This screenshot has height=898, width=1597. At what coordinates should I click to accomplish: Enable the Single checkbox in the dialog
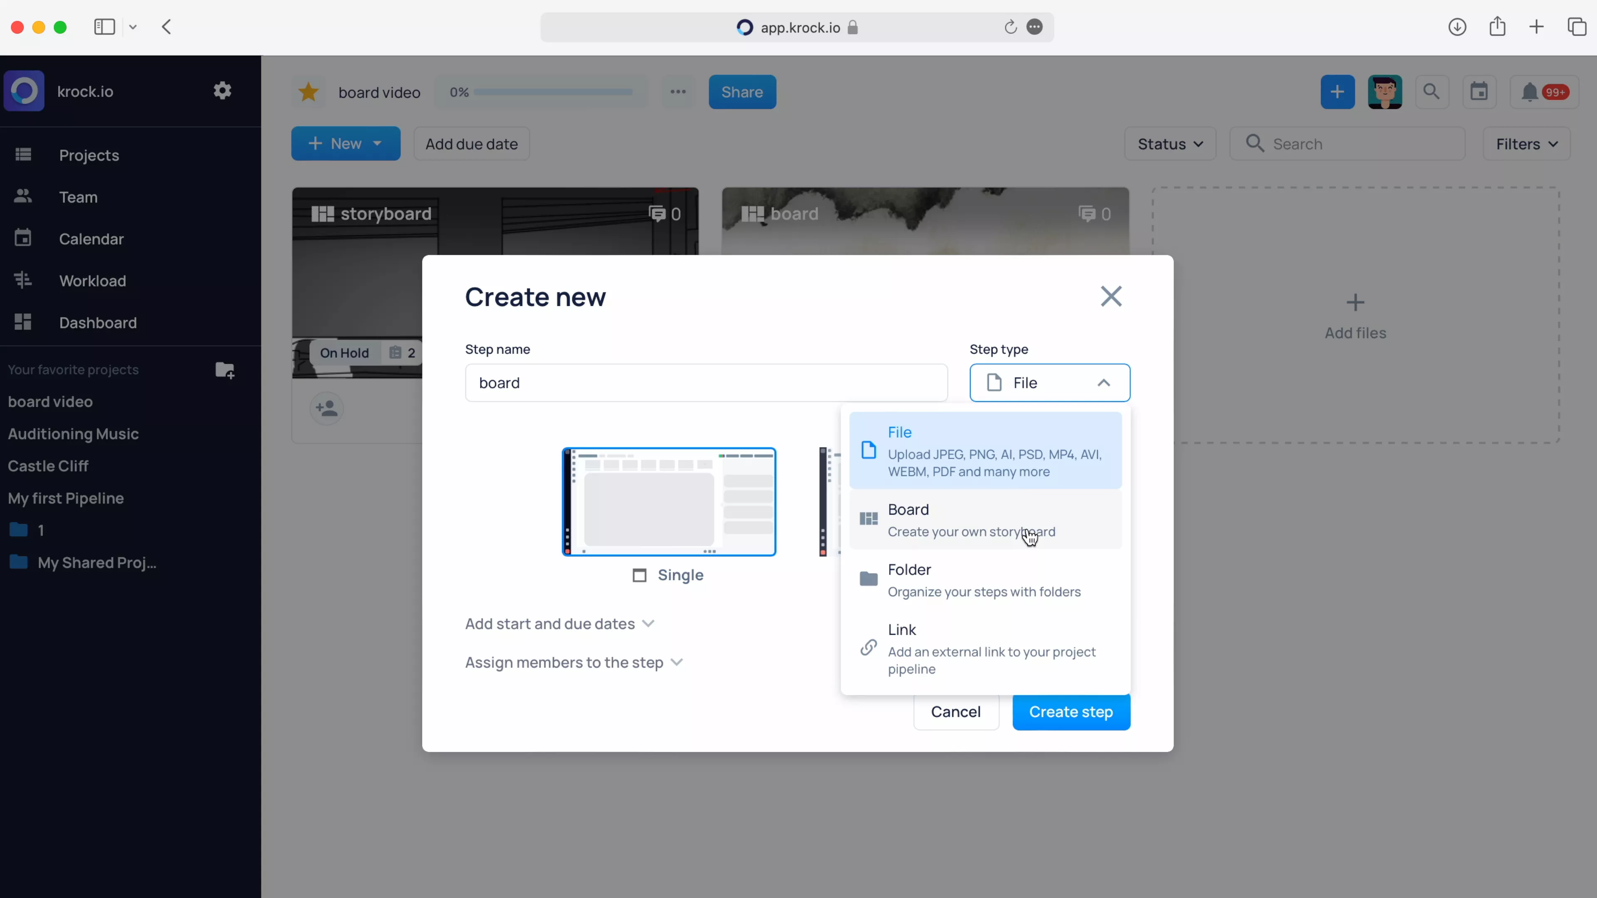tap(639, 575)
